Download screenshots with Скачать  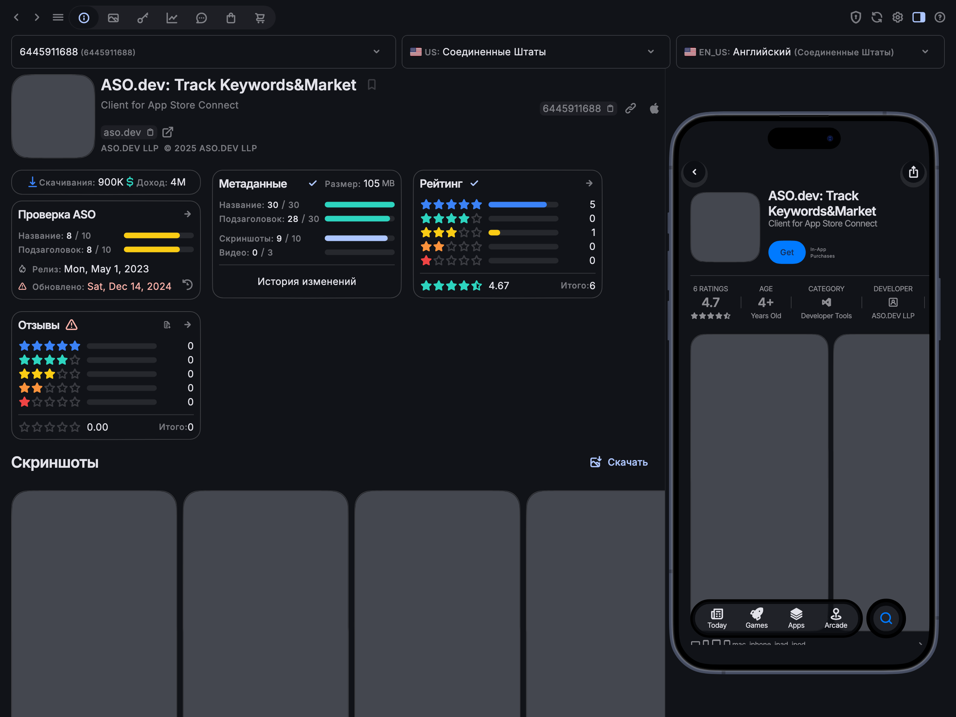click(x=619, y=462)
